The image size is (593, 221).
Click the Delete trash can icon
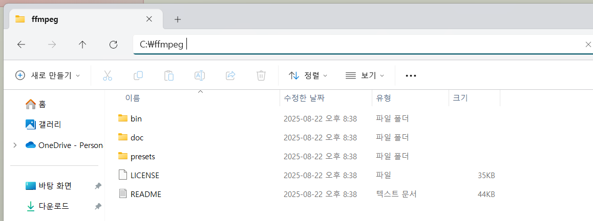point(261,76)
